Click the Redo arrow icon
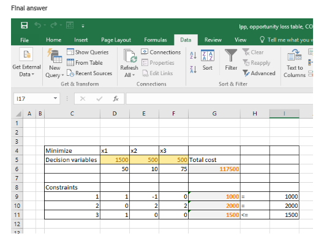This screenshot has width=332, height=239. click(54, 25)
